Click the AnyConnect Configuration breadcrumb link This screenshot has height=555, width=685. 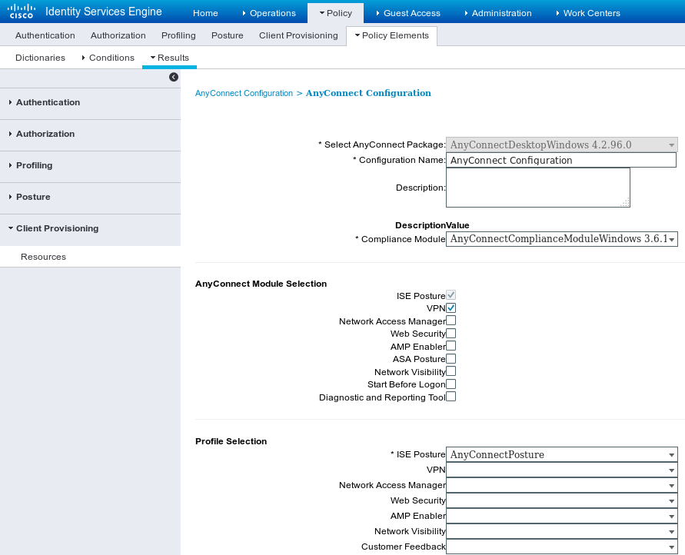pos(244,93)
